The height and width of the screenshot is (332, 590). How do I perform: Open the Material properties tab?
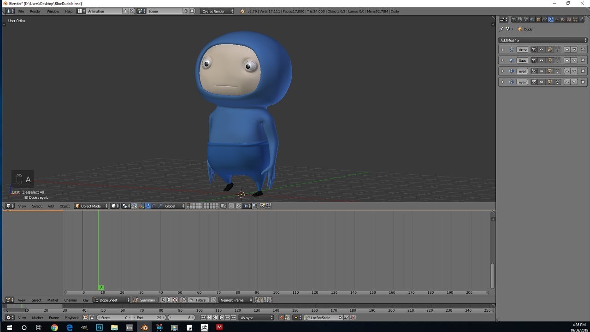tap(563, 19)
